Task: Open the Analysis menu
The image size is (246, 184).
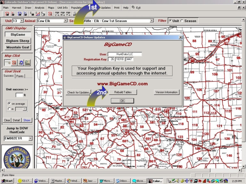Action: [39, 8]
